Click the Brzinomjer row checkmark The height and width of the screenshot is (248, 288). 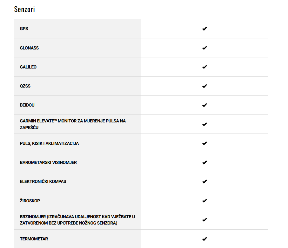[204, 220]
